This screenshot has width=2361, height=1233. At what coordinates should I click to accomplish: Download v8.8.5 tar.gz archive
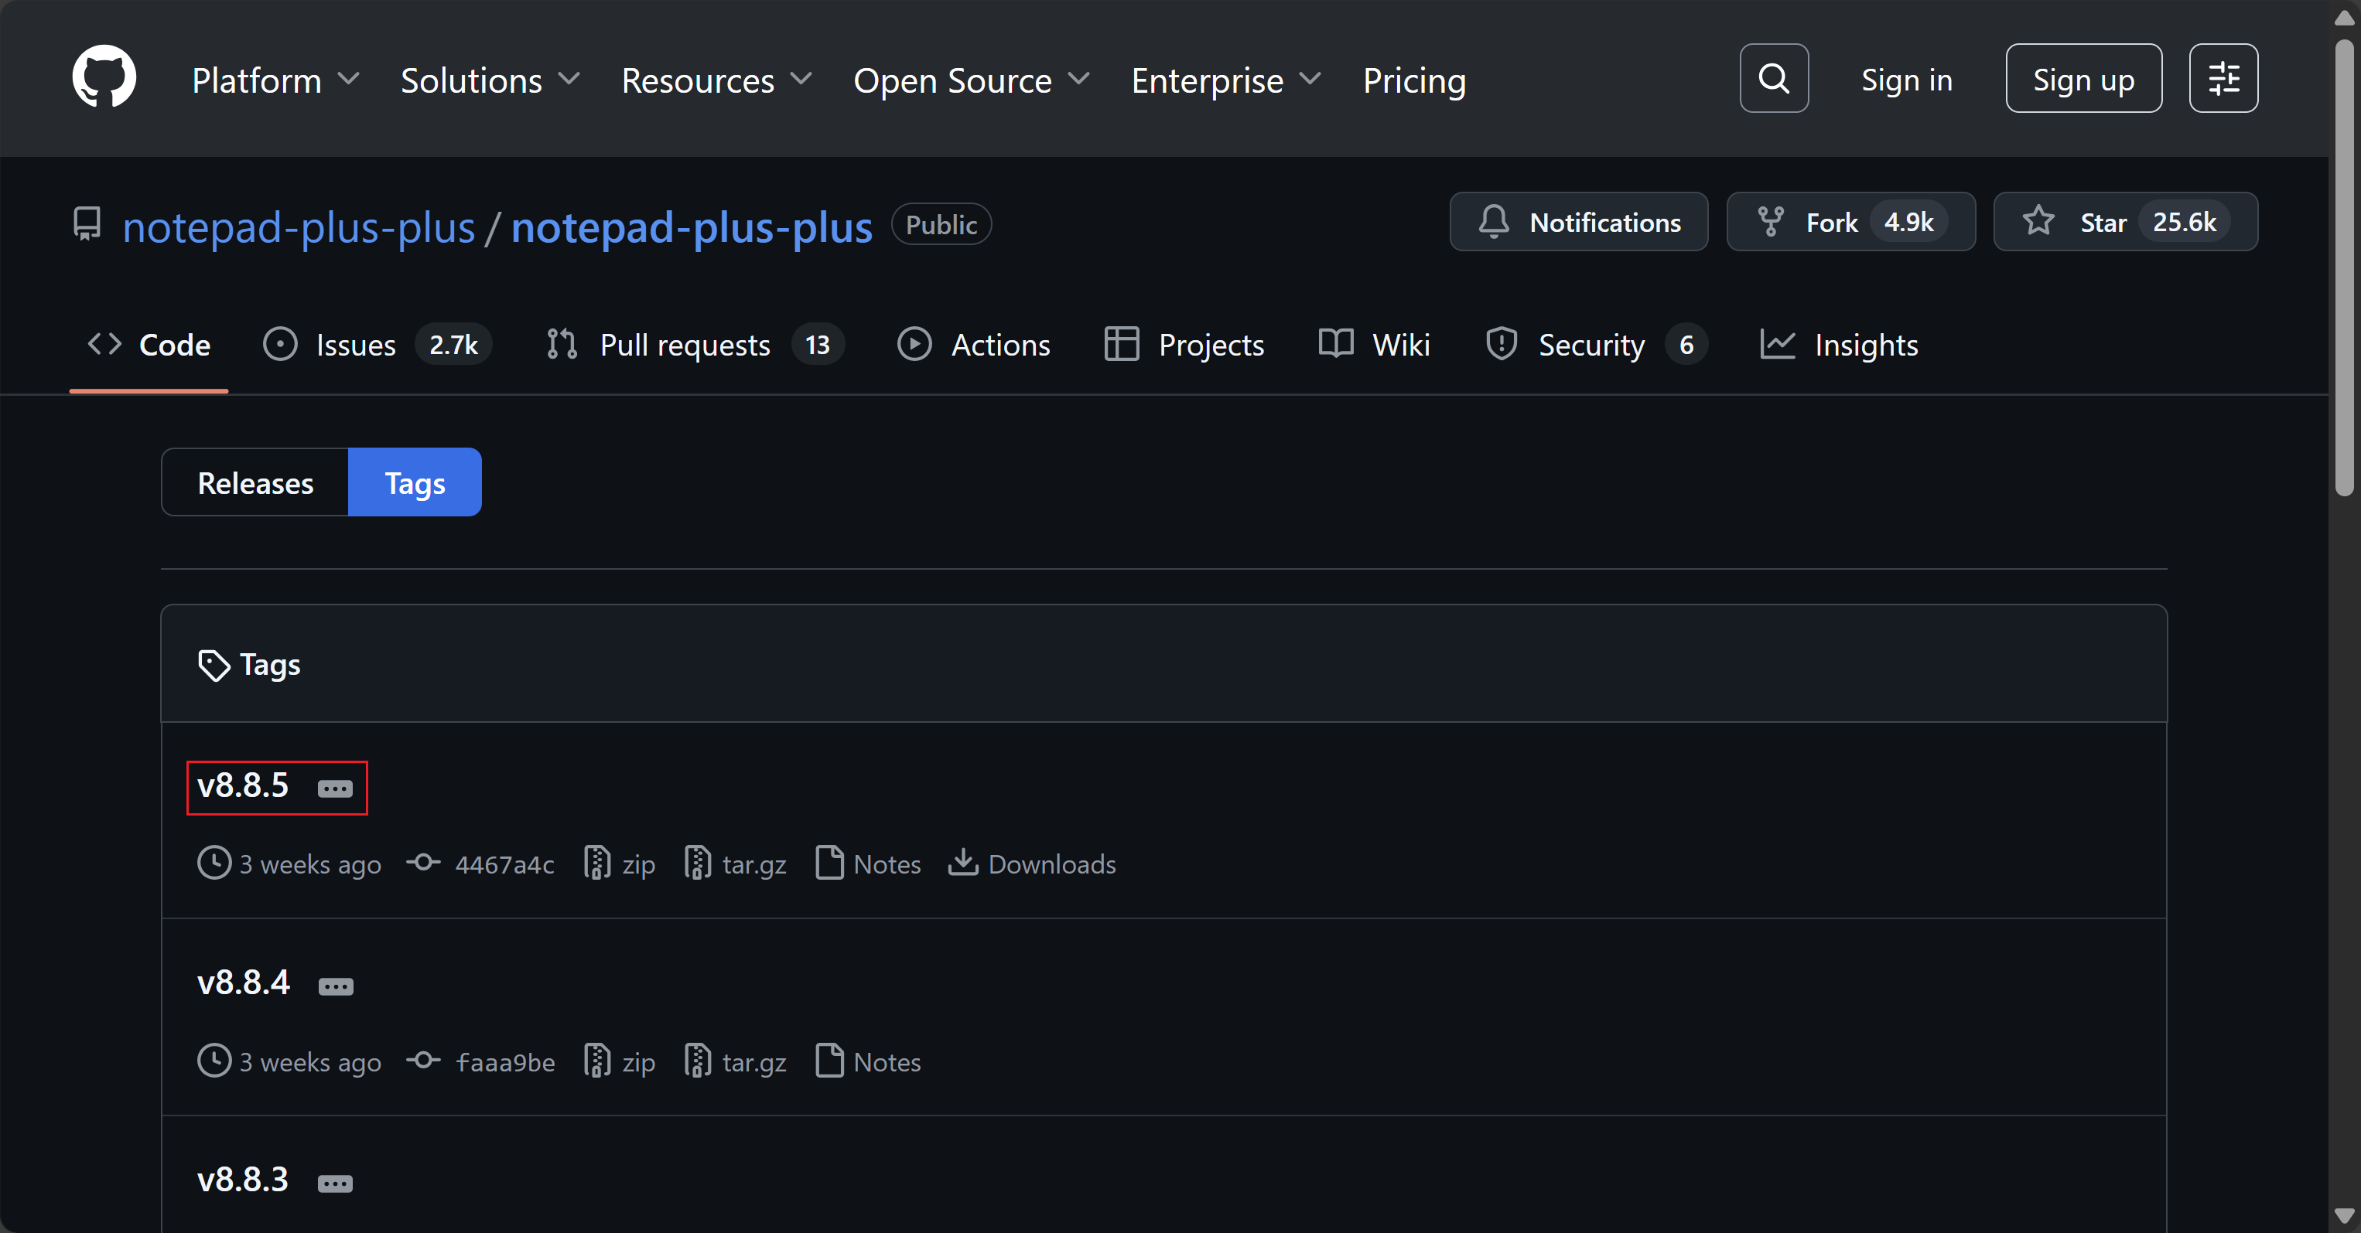coord(735,863)
